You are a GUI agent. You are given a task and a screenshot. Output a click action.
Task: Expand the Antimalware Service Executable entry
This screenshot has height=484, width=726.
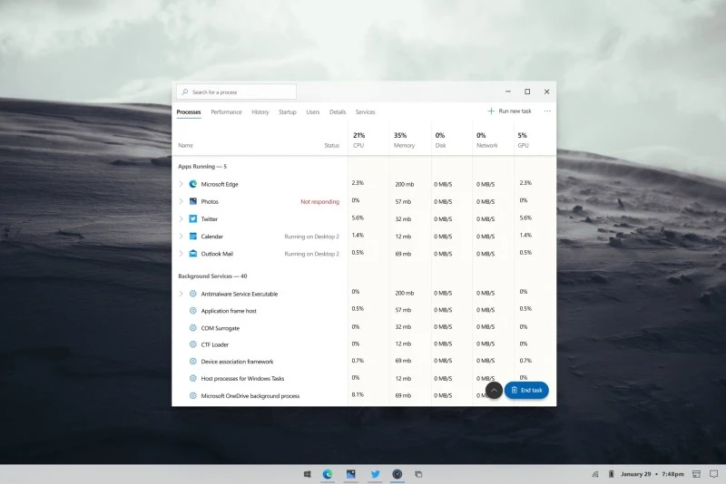click(x=181, y=294)
